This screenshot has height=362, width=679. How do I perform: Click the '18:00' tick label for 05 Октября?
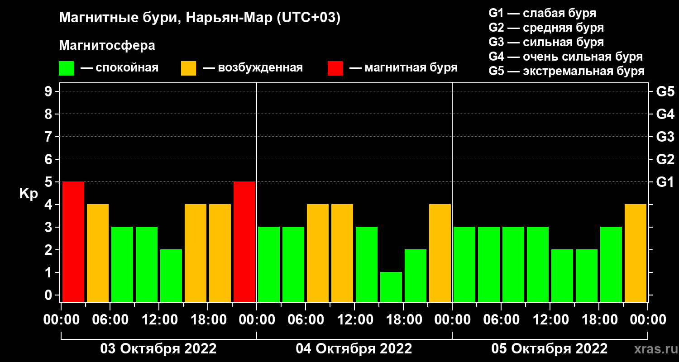pyautogui.click(x=599, y=319)
